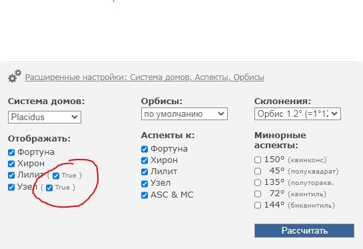The image size is (363, 249).
Task: Toggle Узел checkbox under Аспекты к
Action: [145, 184]
